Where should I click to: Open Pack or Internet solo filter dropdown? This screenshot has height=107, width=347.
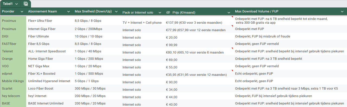point(160,12)
